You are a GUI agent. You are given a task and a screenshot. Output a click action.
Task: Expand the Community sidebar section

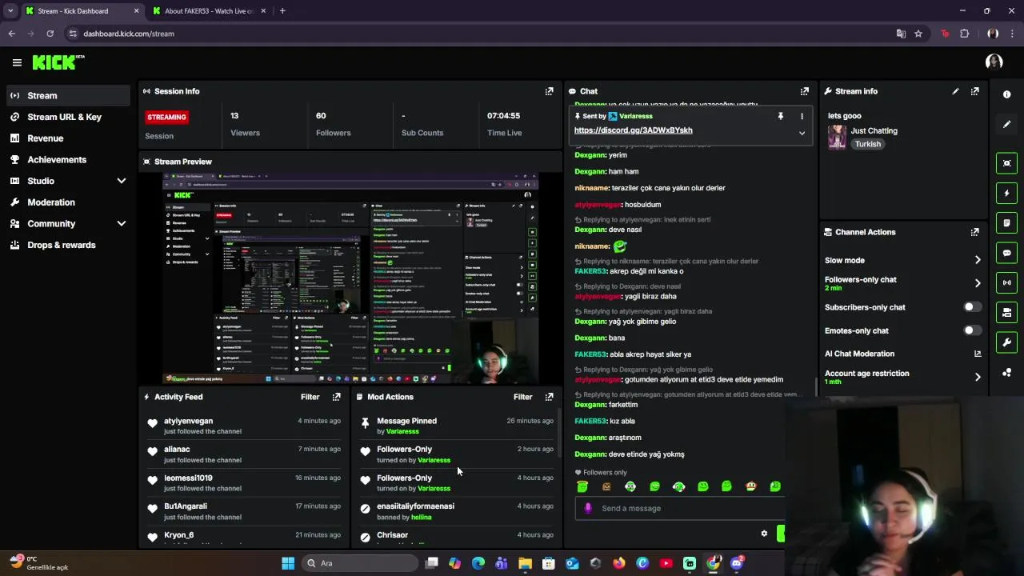point(122,224)
